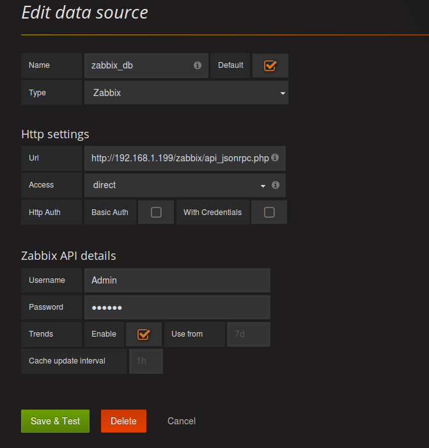Viewport: 429px width, 448px height.
Task: Click the Http Auth label
Action: [x=45, y=212]
